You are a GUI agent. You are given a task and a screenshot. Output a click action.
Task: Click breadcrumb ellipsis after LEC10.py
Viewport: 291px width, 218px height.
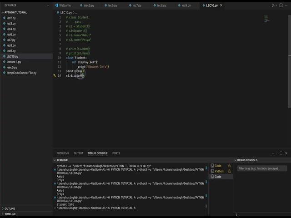pyautogui.click(x=76, y=12)
